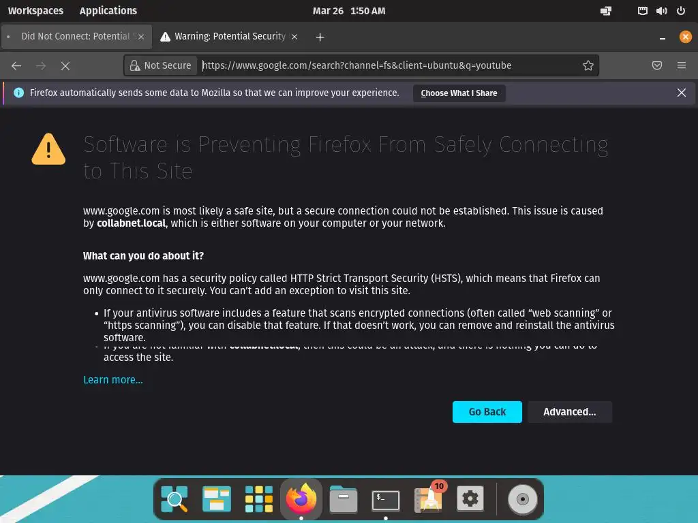
Task: Follow the Learn more… link
Action: click(x=113, y=380)
